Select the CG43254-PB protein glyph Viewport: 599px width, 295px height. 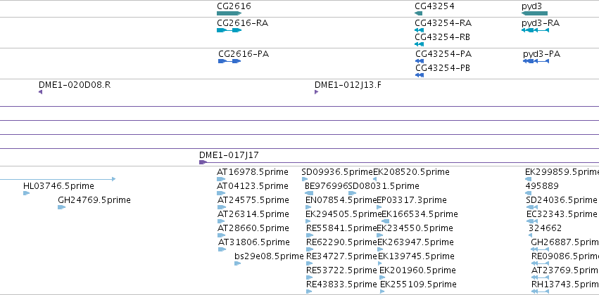pyautogui.click(x=420, y=75)
